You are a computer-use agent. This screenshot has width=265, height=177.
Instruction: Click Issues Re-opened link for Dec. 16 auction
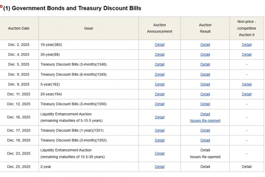tap(205, 121)
